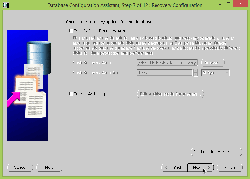Screen dimensions: 250x179
Task: Open Edit Archive Mode Parameters
Action: point(170,94)
